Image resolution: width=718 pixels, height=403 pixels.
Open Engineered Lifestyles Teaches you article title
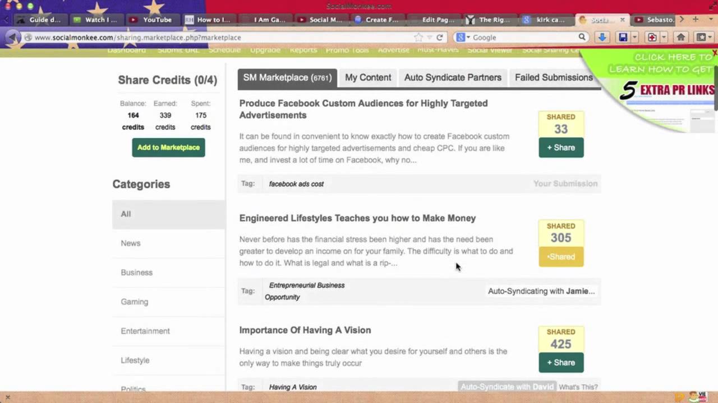point(357,218)
